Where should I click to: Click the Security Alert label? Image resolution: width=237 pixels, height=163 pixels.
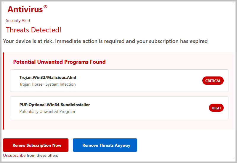(18, 20)
